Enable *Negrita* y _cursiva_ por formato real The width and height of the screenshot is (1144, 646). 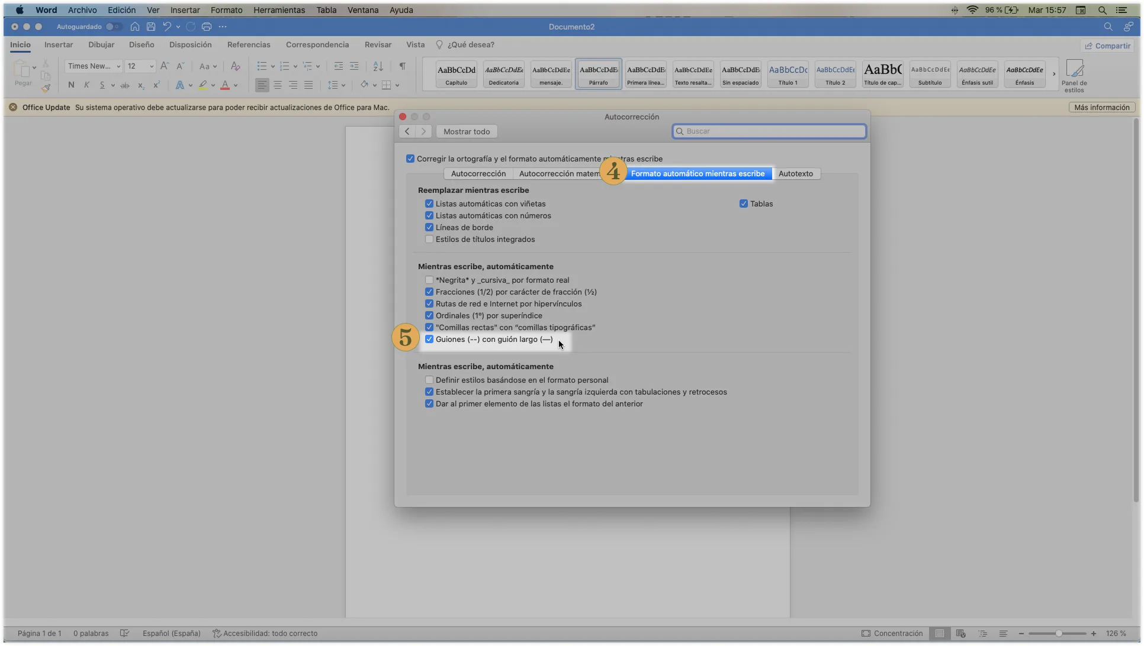[x=429, y=280]
